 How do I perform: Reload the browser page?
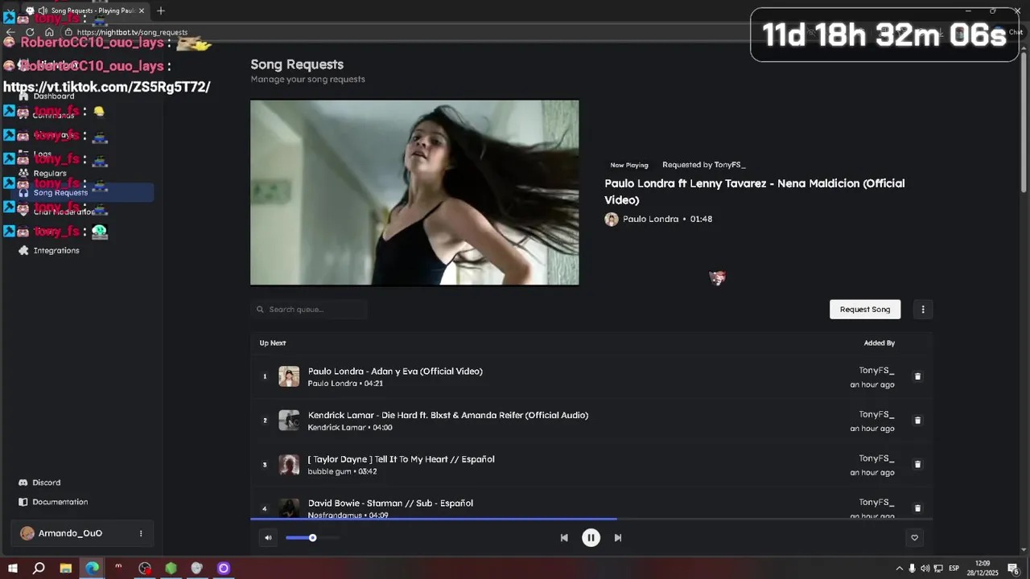click(30, 32)
